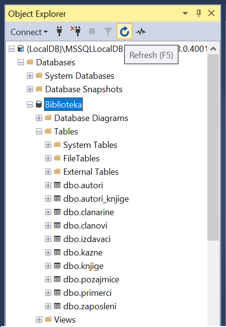
Task: Click the Filter funnel icon
Action: pos(108,32)
